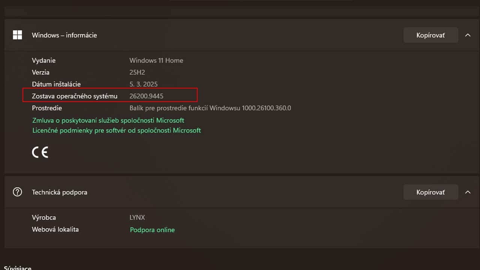Viewport: 480px width, 270px height.
Task: Open Zmluva o poskytovaní služieb Microsoft link
Action: coord(108,120)
